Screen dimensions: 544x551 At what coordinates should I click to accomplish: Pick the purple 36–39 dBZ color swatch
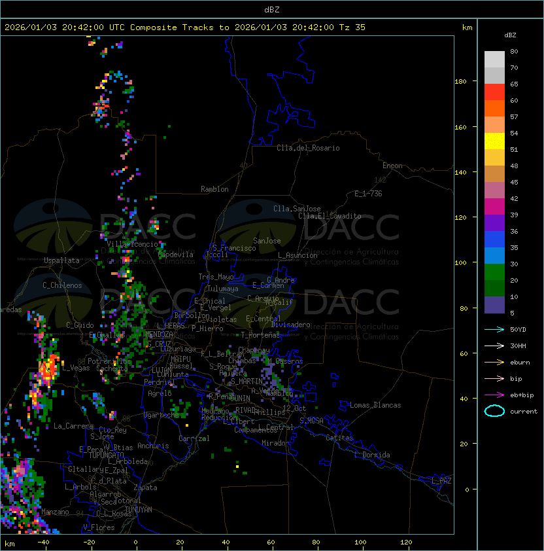[x=494, y=223]
